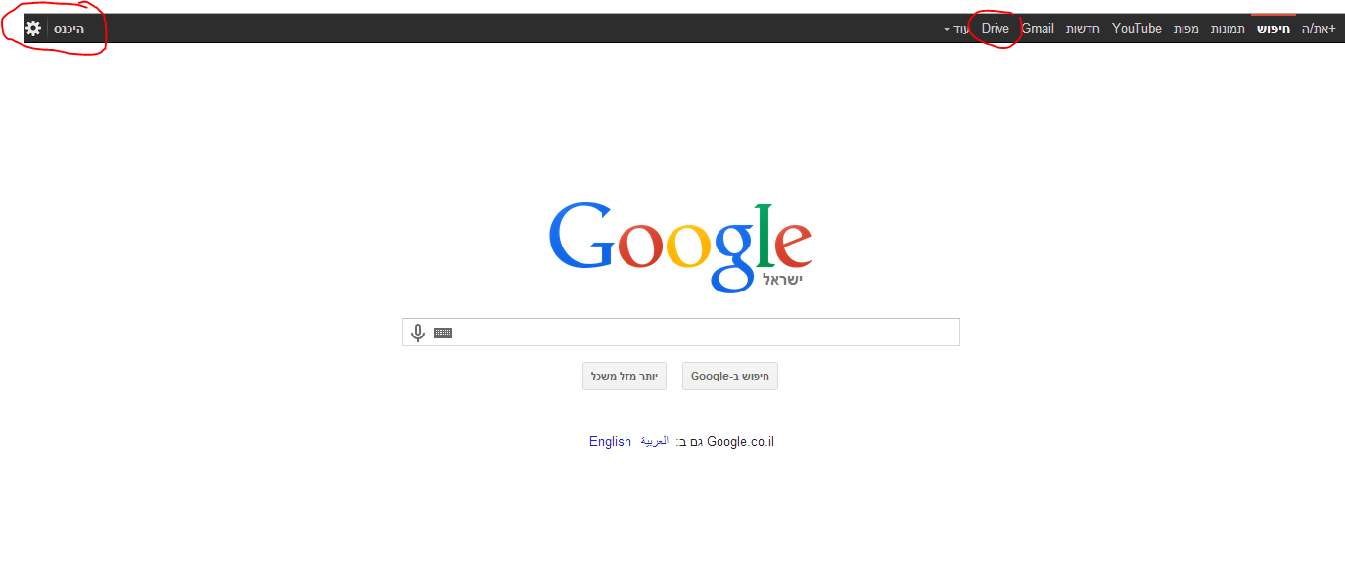Click the יותר מזל משכל button
1345x583 pixels.
pyautogui.click(x=625, y=377)
